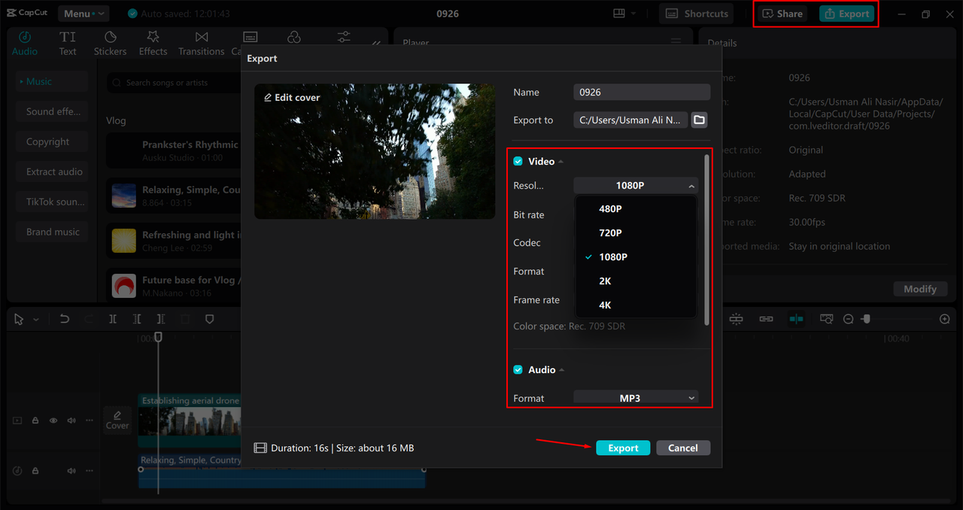Open the layout switcher icon in title bar

619,14
